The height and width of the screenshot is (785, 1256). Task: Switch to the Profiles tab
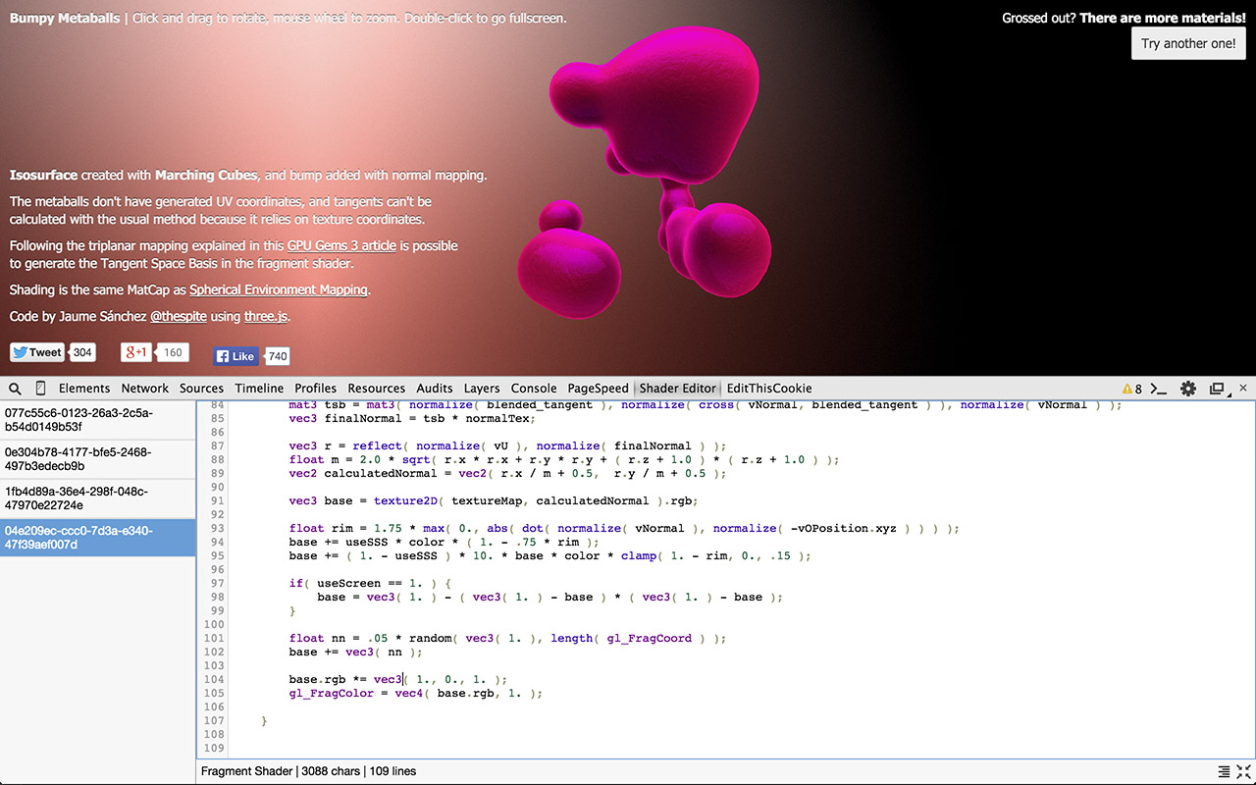(x=316, y=389)
